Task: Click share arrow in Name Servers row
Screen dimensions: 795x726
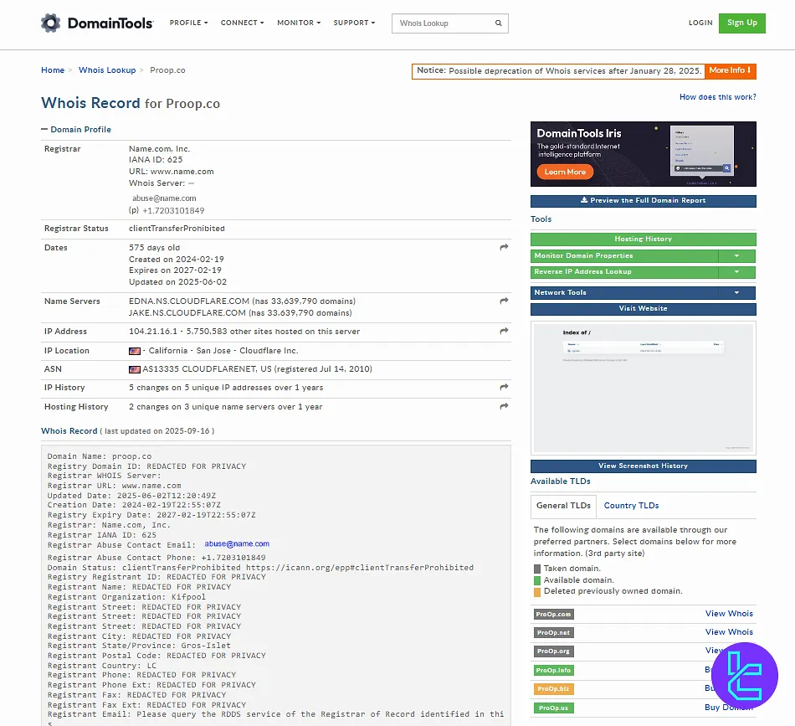Action: 504,301
